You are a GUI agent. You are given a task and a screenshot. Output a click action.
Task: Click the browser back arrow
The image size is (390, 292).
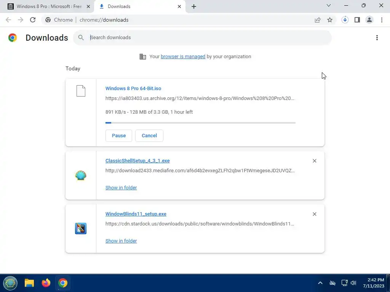point(8,20)
